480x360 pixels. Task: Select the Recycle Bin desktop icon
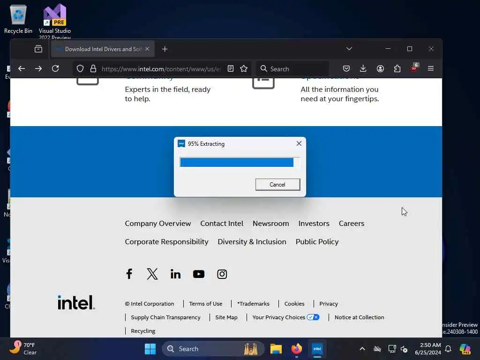(x=18, y=19)
